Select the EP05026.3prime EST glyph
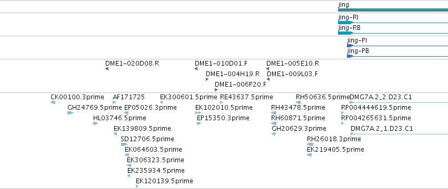Screen dimensions: 448x189 pos(126,113)
